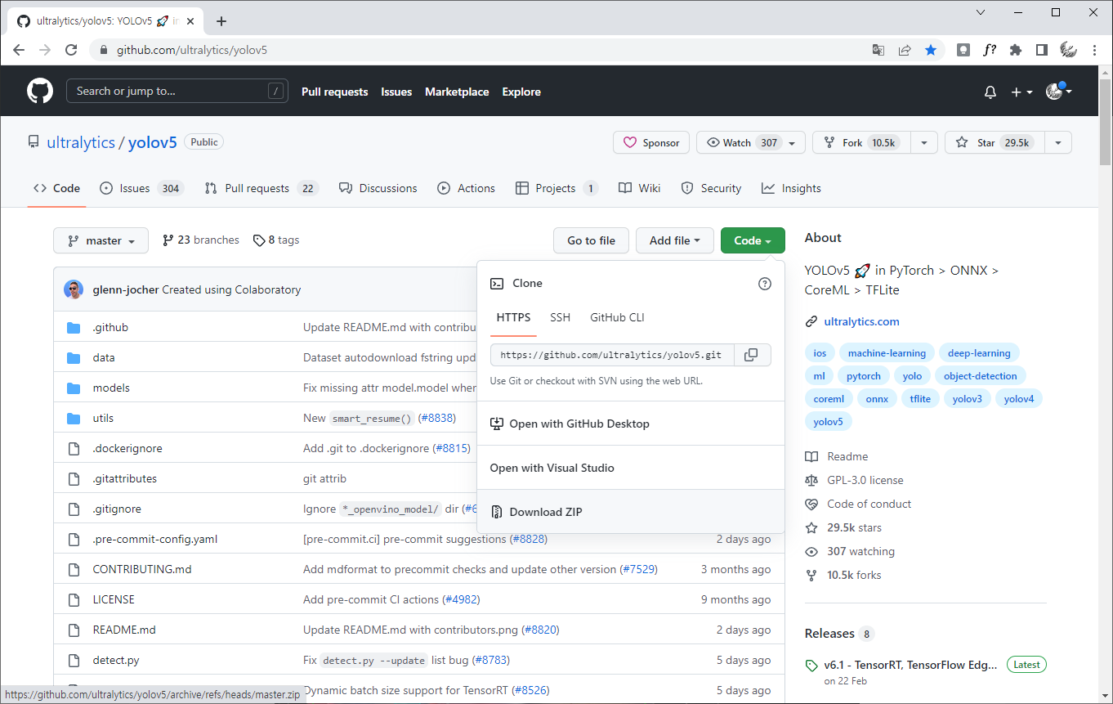Viewport: 1113px width, 704px height.
Task: Toggle the browser side panel icon
Action: pyautogui.click(x=1041, y=50)
